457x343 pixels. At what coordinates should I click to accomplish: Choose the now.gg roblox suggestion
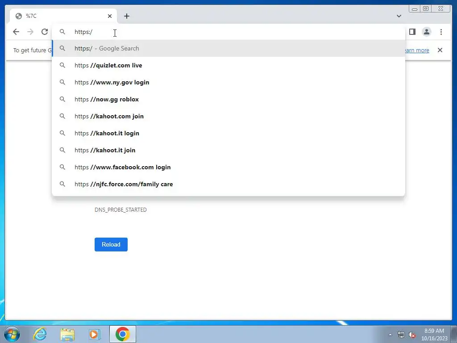click(228, 99)
